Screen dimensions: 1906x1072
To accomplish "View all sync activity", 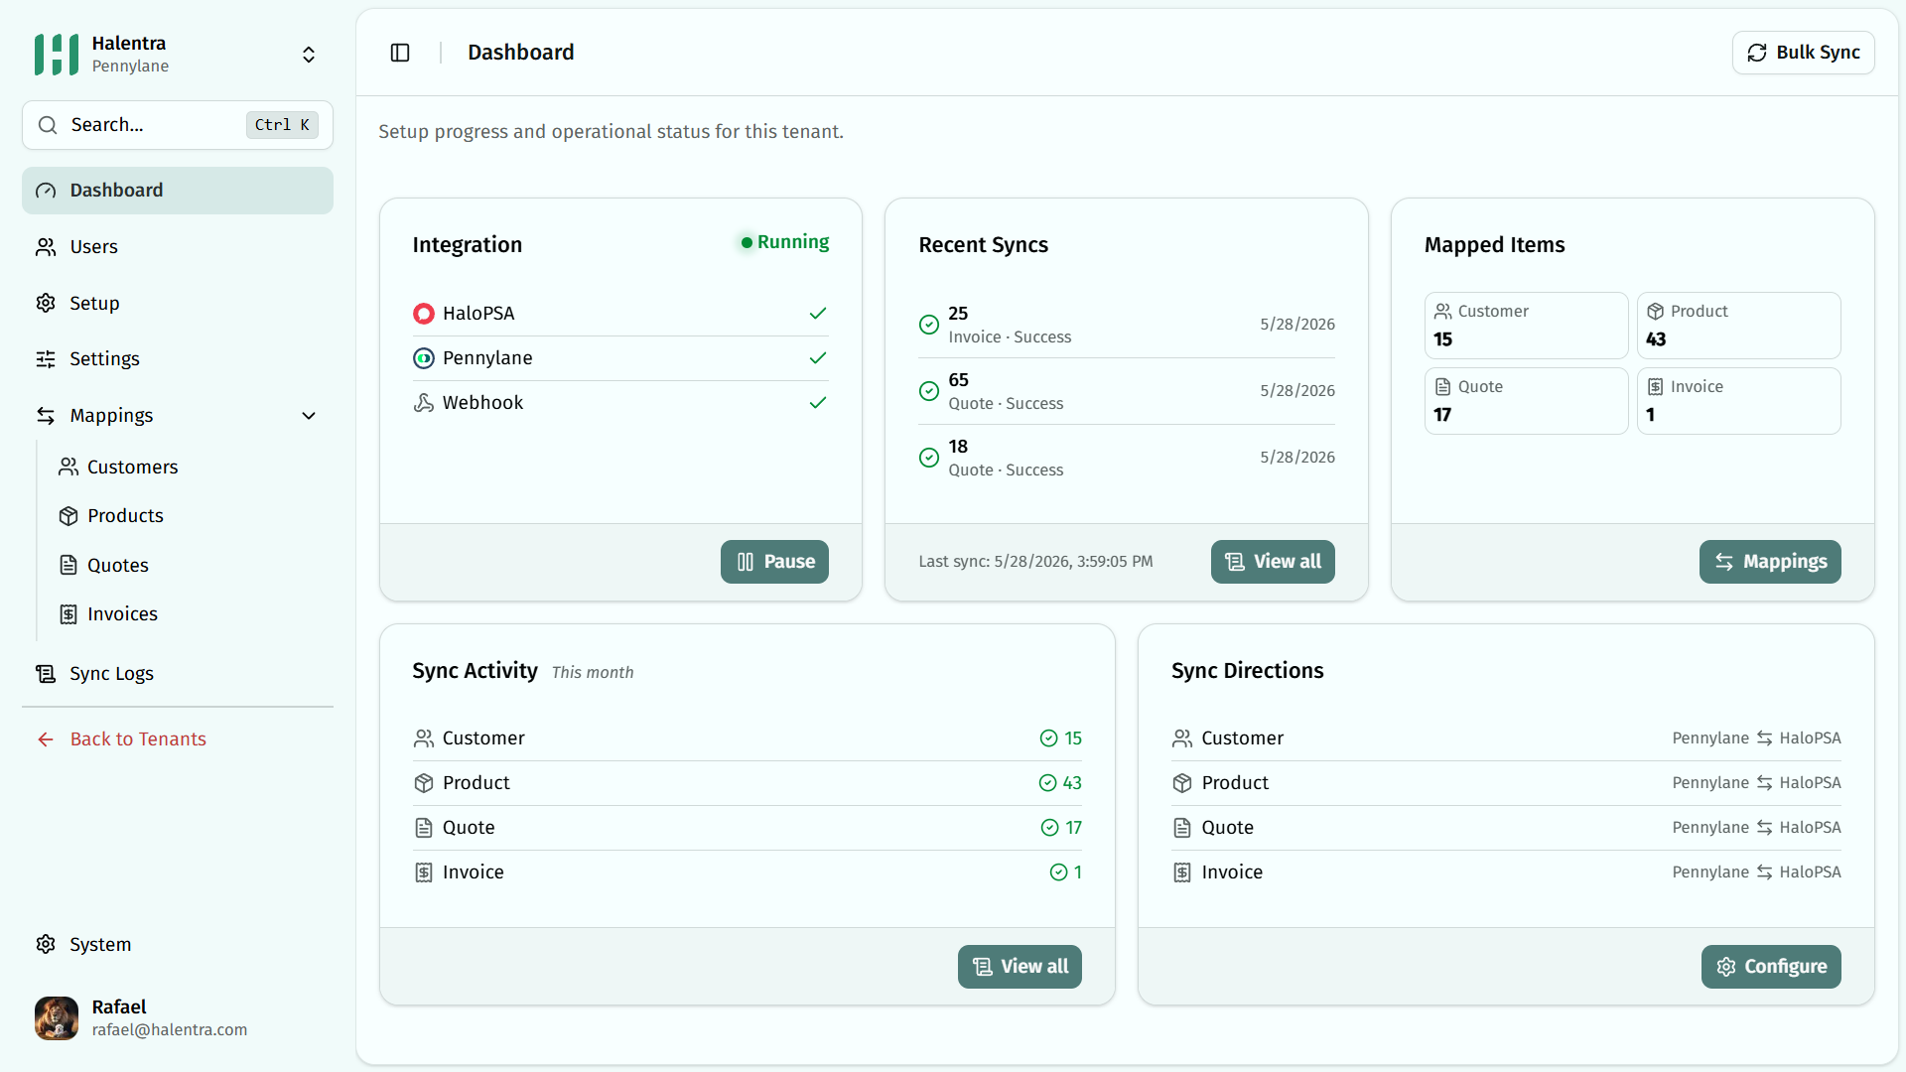I will pyautogui.click(x=1020, y=967).
